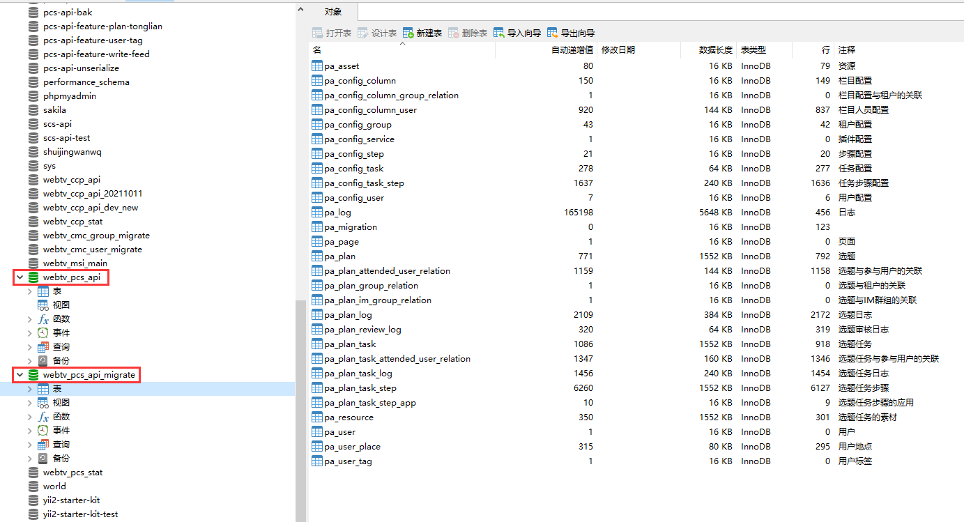Viewport: 964px width, 522px height.
Task: Select webtv_ccp_api_20211011 in the database tree
Action: click(93, 194)
